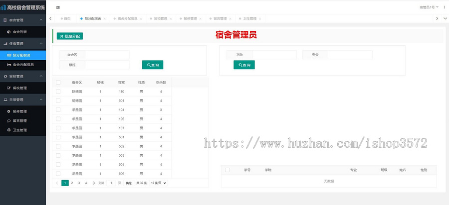The image size is (449, 205).
Task: Click the 批量分配 button
Action: [69, 36]
